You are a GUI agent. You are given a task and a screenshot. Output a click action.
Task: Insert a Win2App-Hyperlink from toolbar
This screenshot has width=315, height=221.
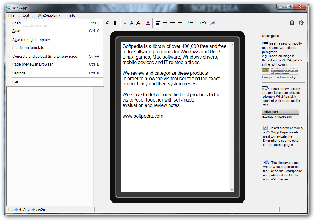213,23
